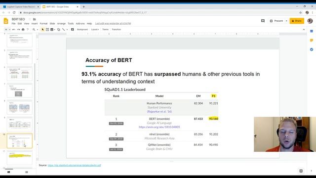Image resolution: width=316 pixels, height=178 pixels.
Task: Open the comment history icon
Action: click(263, 21)
